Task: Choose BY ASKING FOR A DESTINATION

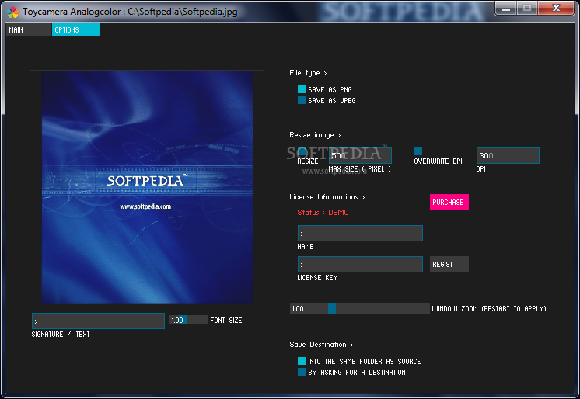Action: (302, 372)
